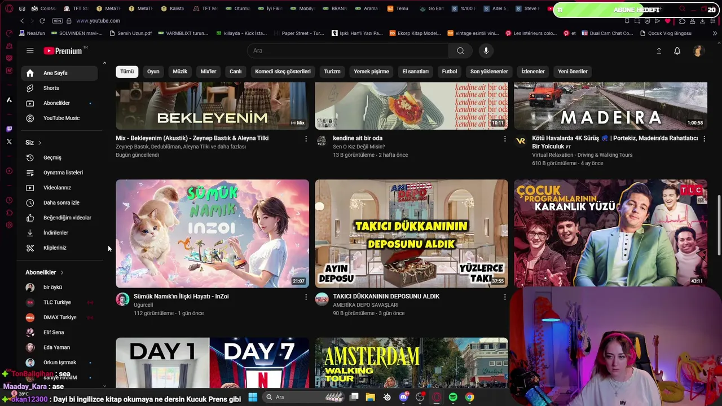Viewport: 722px width, 406px height.
Task: Open the account avatar menu
Action: tap(698, 51)
